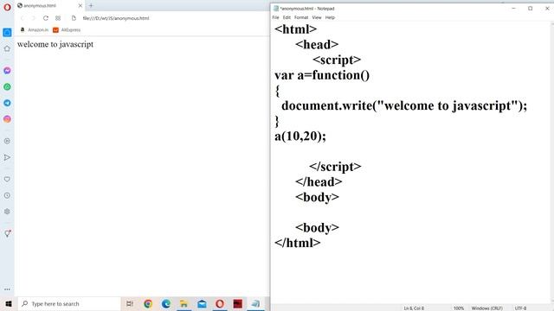Open sidebar three-dots setup menu
The width and height of the screenshot is (554, 311).
pos(7,289)
